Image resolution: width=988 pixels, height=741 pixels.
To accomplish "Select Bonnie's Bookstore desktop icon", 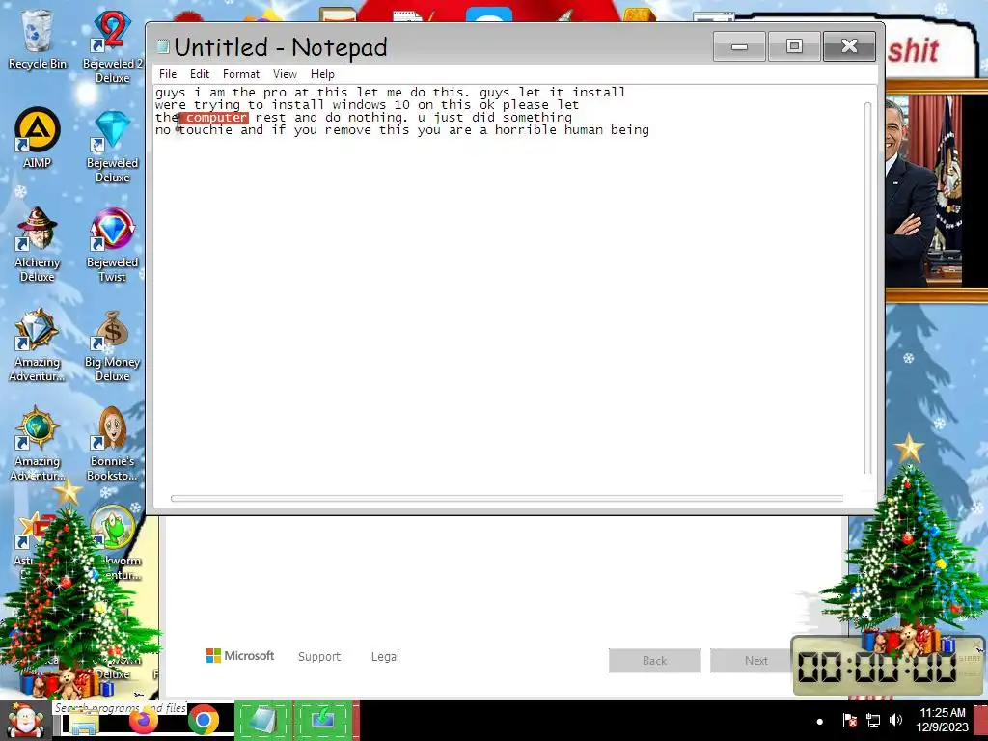I will tap(112, 444).
